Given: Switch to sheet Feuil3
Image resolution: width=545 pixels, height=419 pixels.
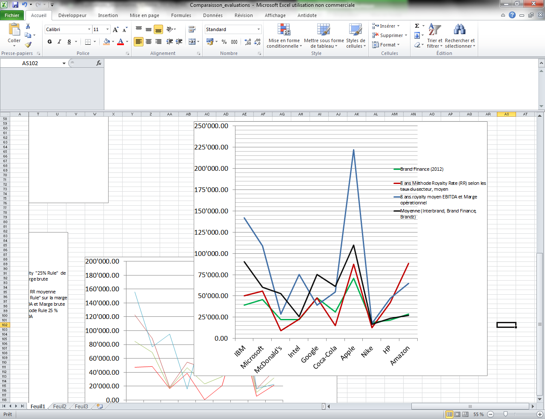Looking at the screenshot, I should click(x=81, y=407).
